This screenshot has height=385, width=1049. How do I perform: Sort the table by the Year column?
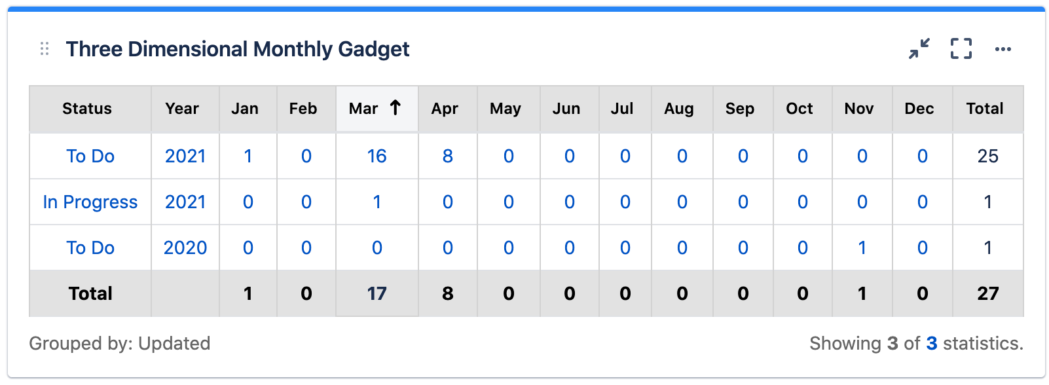(183, 109)
